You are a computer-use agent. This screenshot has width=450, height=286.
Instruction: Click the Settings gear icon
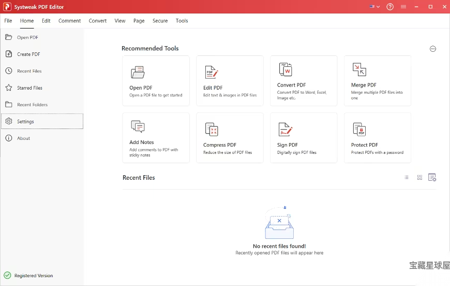tap(9, 121)
